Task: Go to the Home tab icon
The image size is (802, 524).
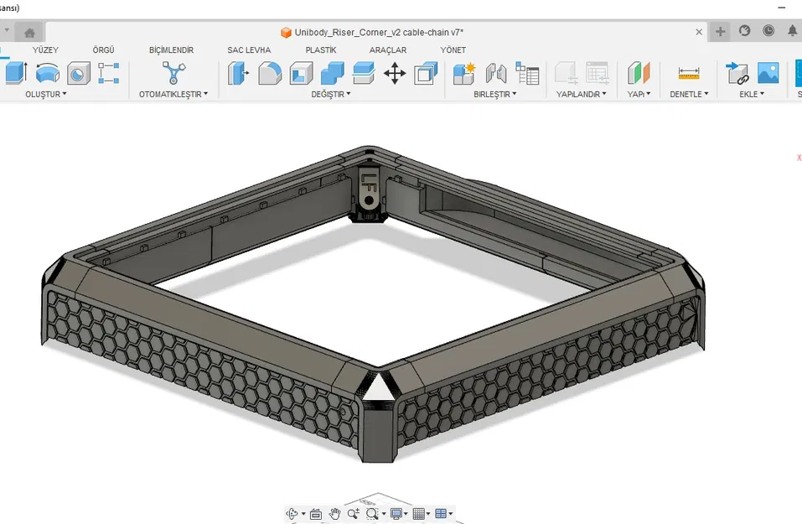Action: click(29, 33)
